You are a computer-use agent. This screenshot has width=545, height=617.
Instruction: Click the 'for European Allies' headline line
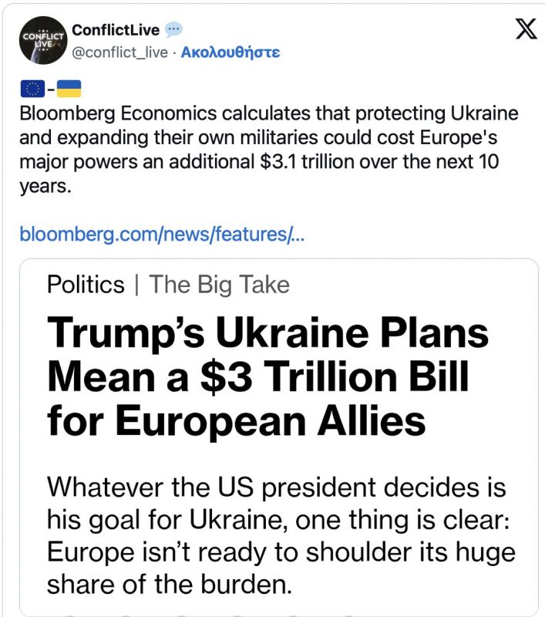coord(236,420)
